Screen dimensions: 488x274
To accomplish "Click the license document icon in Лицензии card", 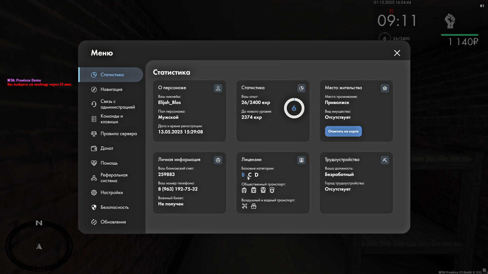I will pyautogui.click(x=301, y=160).
